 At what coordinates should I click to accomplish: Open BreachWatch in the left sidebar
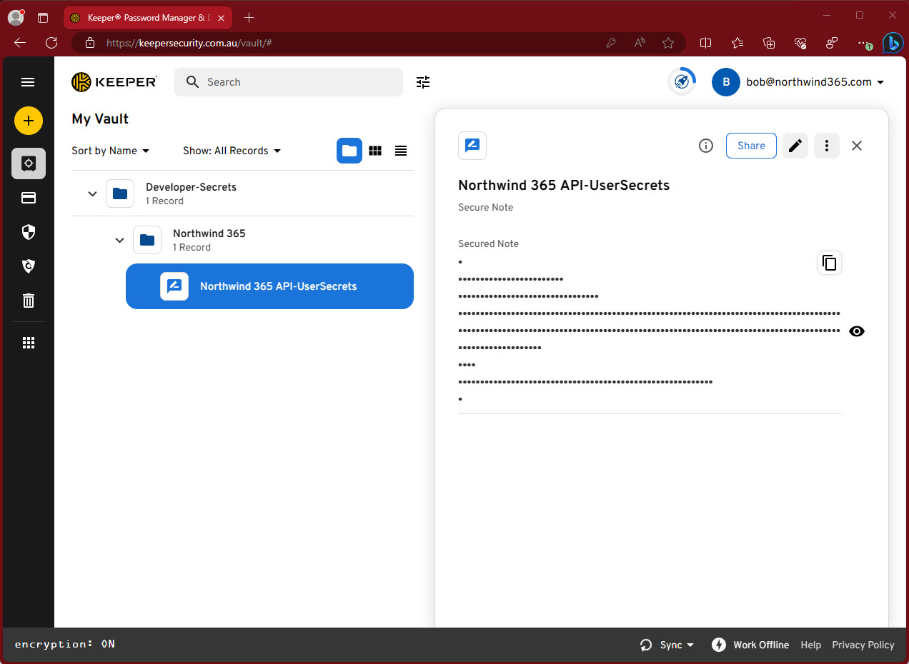pyautogui.click(x=29, y=266)
